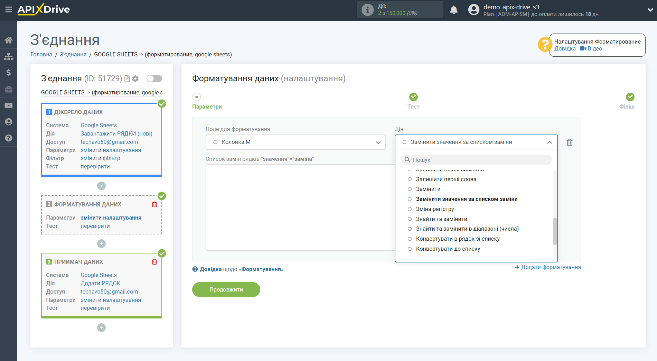657x361 pixels.
Task: Expand the account menu chevron
Action: tap(650, 10)
